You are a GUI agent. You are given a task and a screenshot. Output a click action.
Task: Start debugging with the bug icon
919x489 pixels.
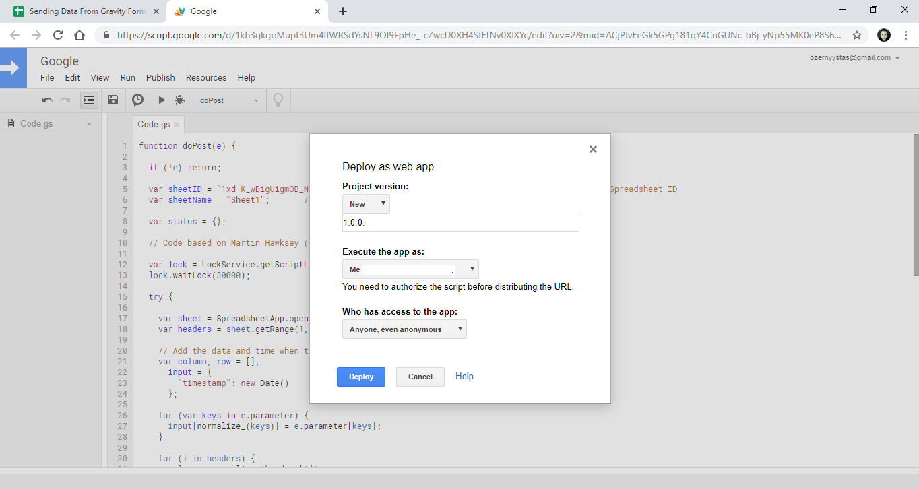[179, 100]
